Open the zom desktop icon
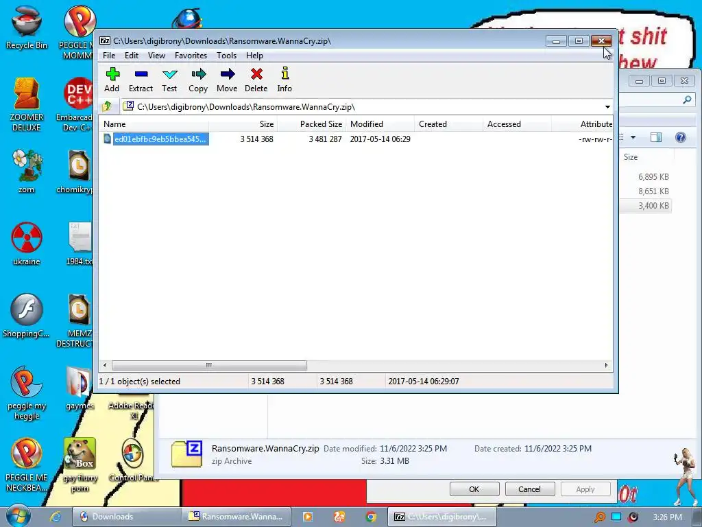 click(x=27, y=172)
